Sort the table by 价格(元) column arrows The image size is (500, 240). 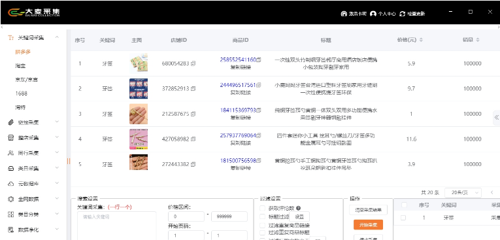click(x=421, y=40)
